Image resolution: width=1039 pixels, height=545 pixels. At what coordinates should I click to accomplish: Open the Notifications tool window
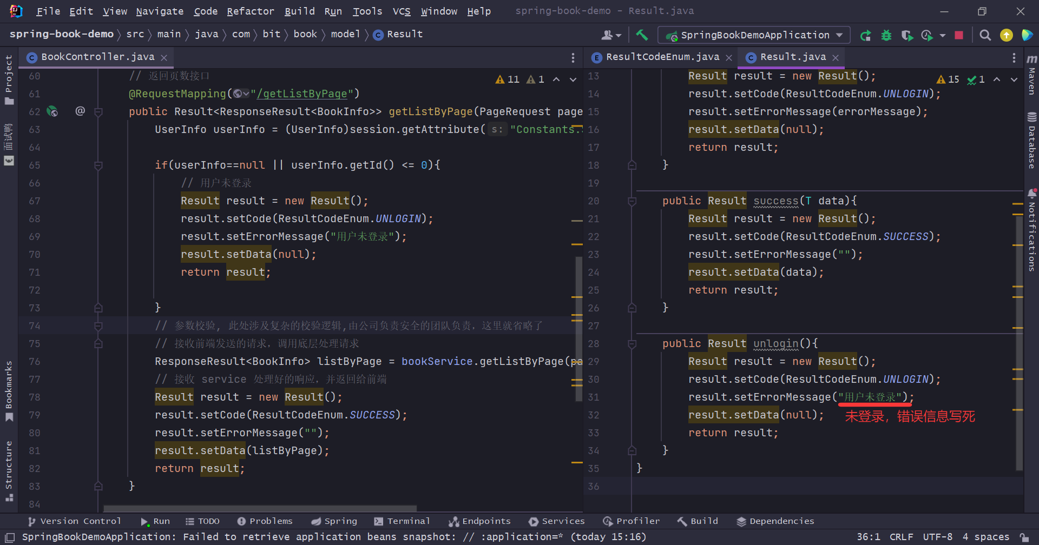coord(1031,229)
